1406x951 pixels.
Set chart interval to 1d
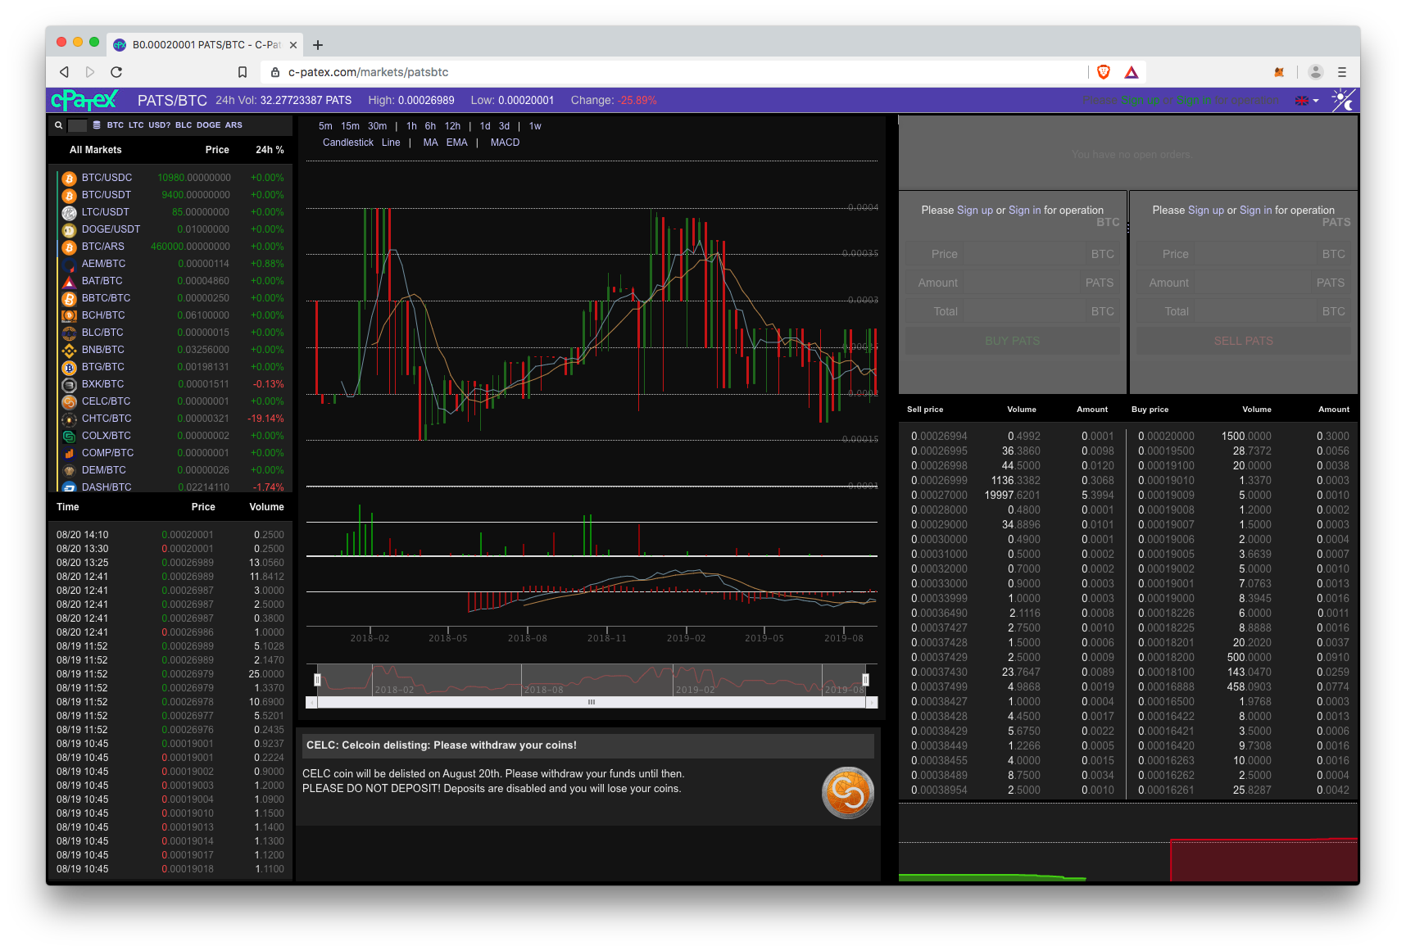point(485,126)
